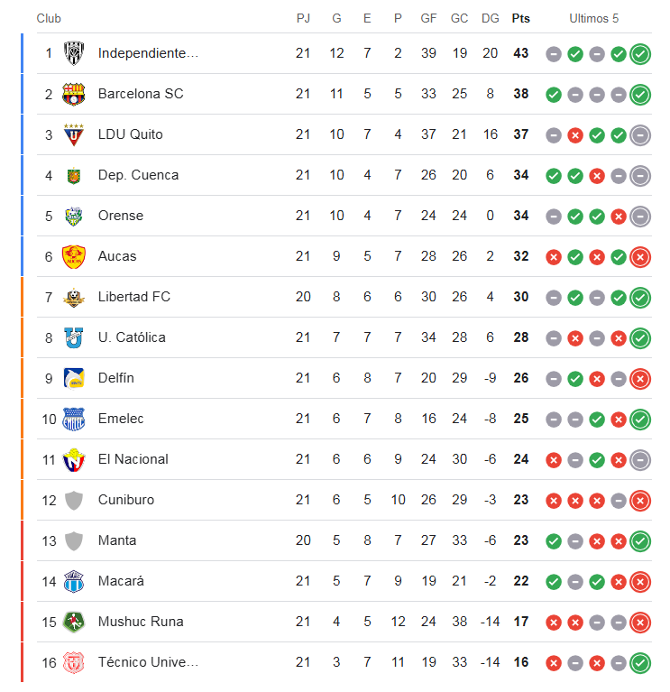Image resolution: width=670 pixels, height=692 pixels.
Task: Click the U. Católica blue U crest
Action: coord(74,337)
